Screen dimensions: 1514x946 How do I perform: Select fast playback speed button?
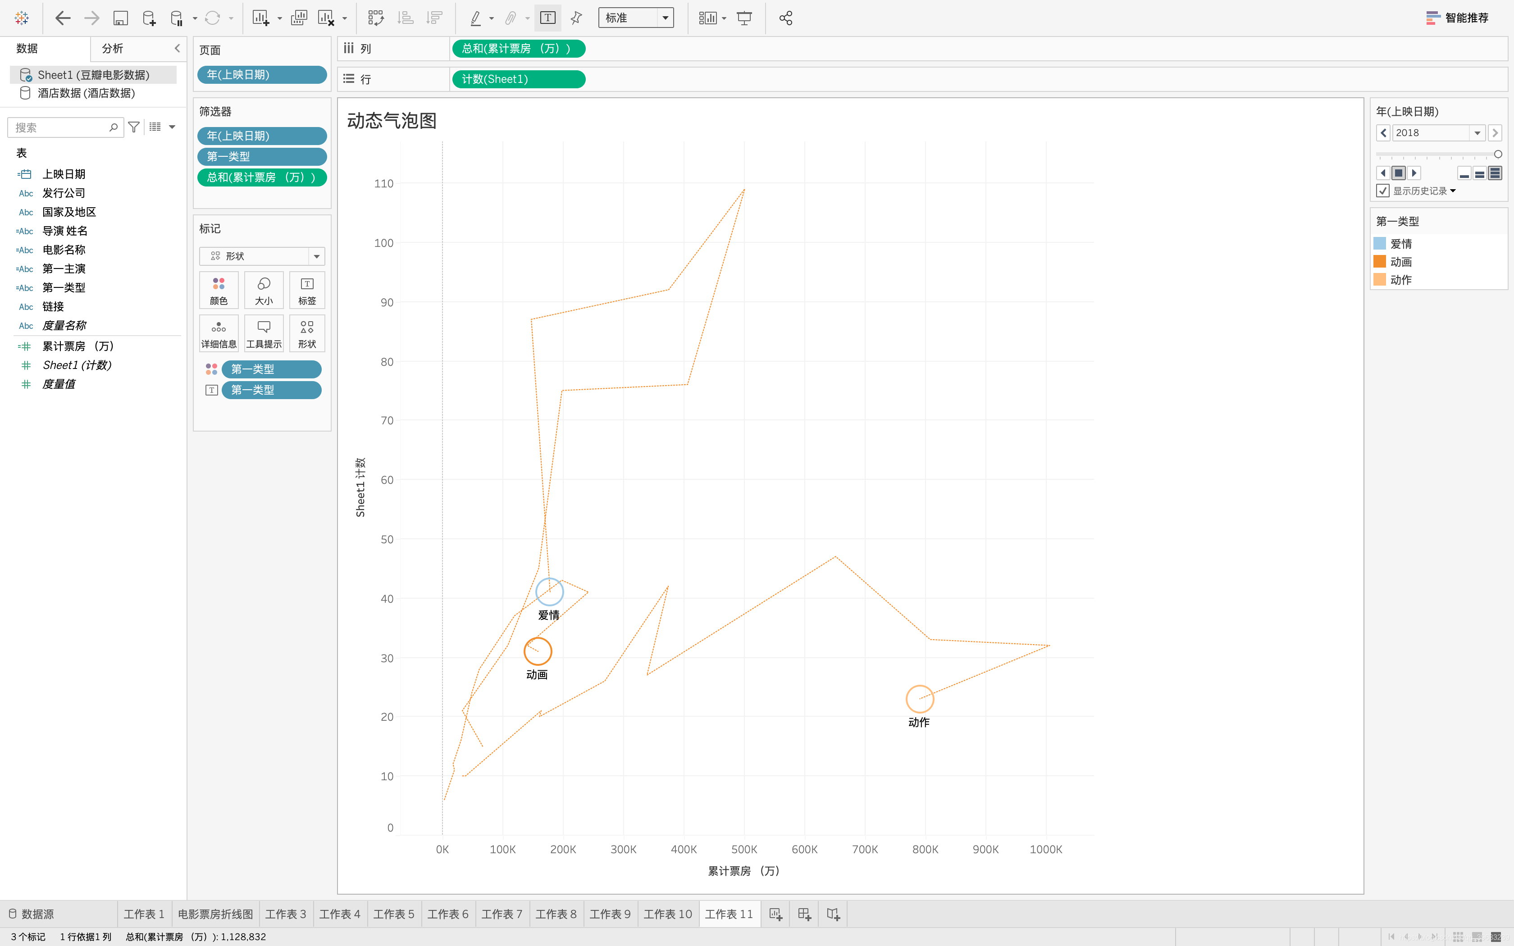(x=1495, y=173)
